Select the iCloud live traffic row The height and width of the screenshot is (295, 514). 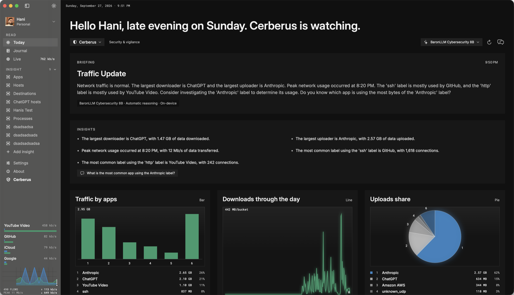[30, 249]
